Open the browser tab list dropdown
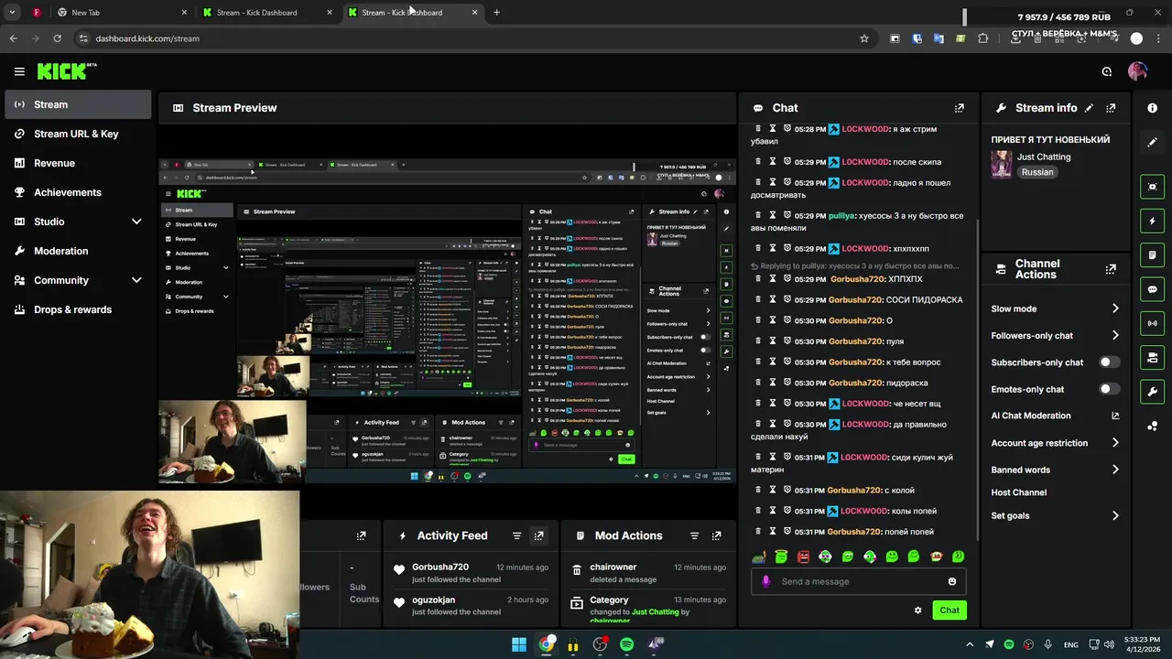 tap(12, 13)
